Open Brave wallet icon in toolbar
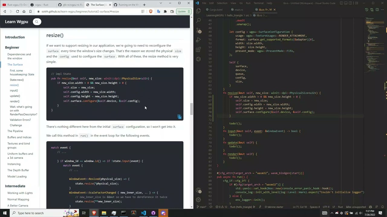This screenshot has height=217, width=387. pyautogui.click(x=172, y=11)
